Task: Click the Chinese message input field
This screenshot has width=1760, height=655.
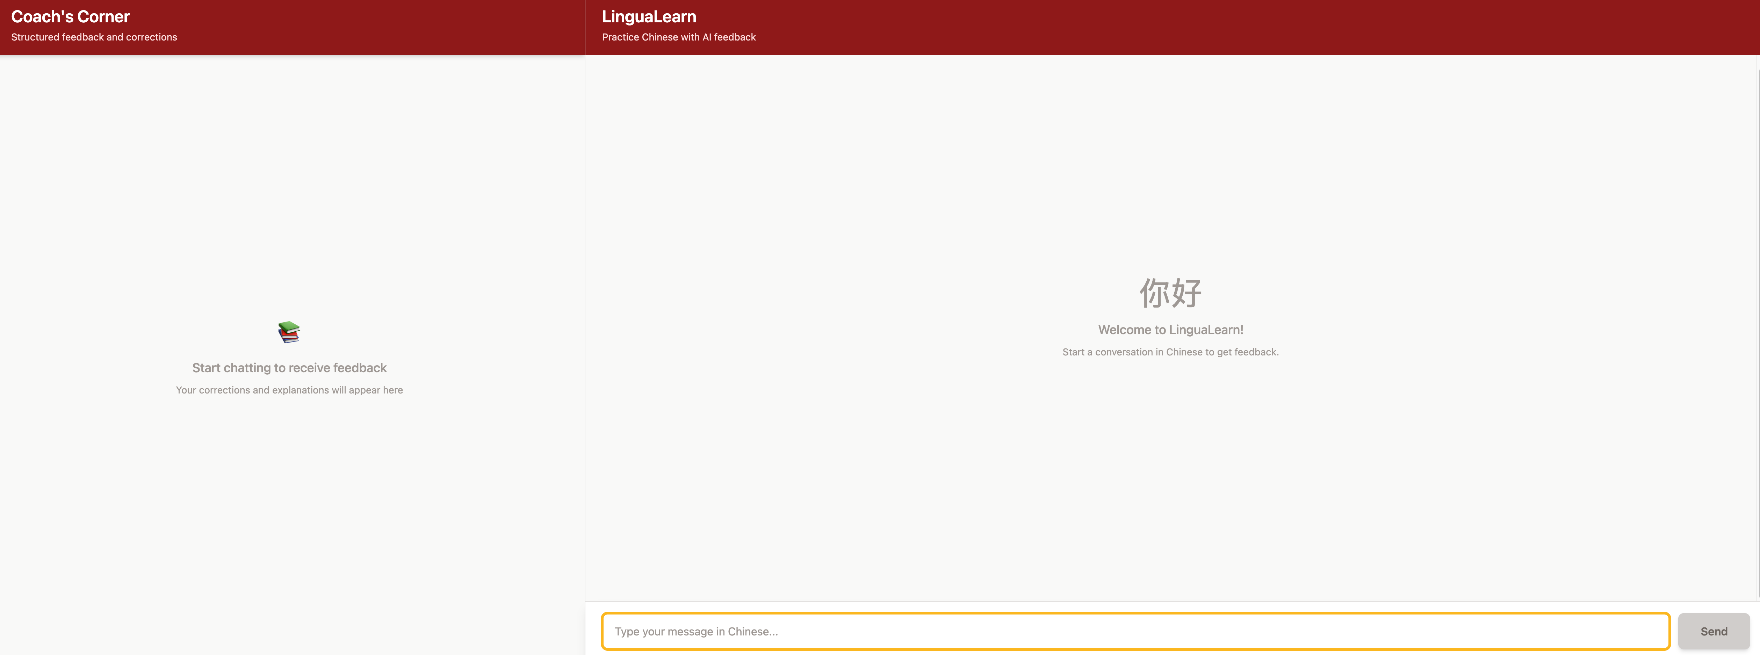Action: coord(1135,631)
